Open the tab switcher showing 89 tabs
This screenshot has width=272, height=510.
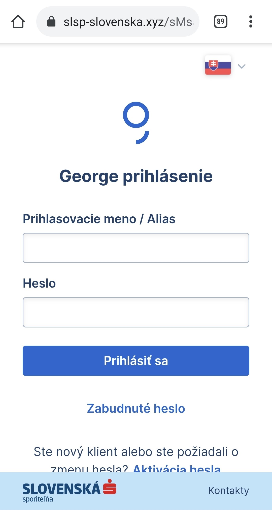point(220,22)
